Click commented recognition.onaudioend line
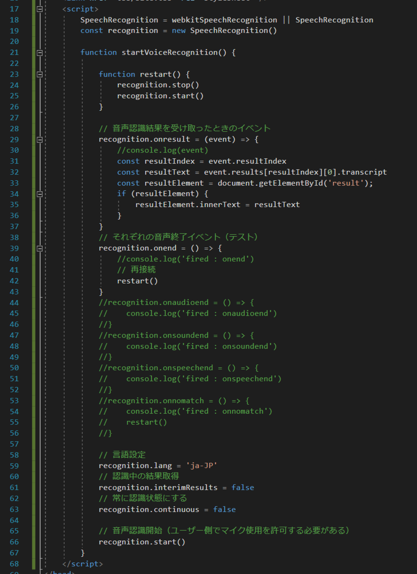 point(176,302)
